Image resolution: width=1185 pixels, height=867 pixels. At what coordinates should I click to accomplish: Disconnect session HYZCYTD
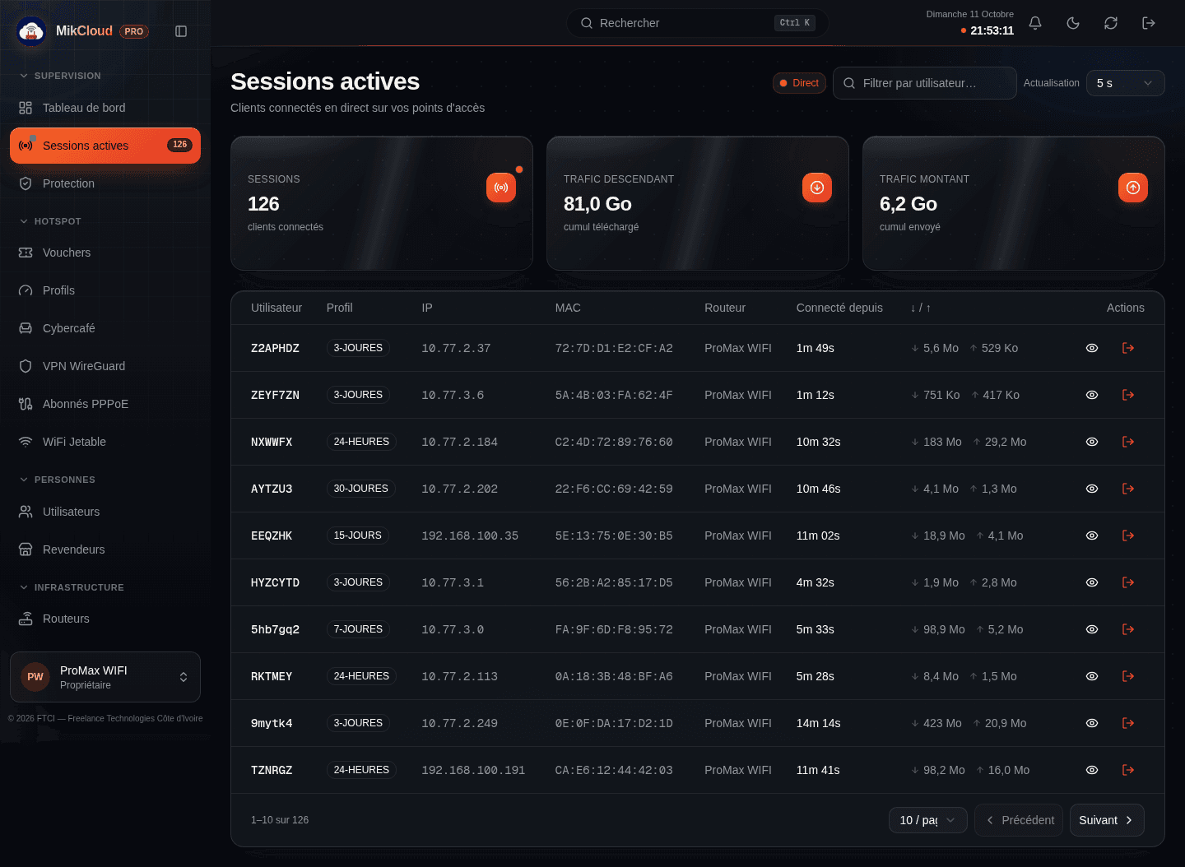(1128, 582)
